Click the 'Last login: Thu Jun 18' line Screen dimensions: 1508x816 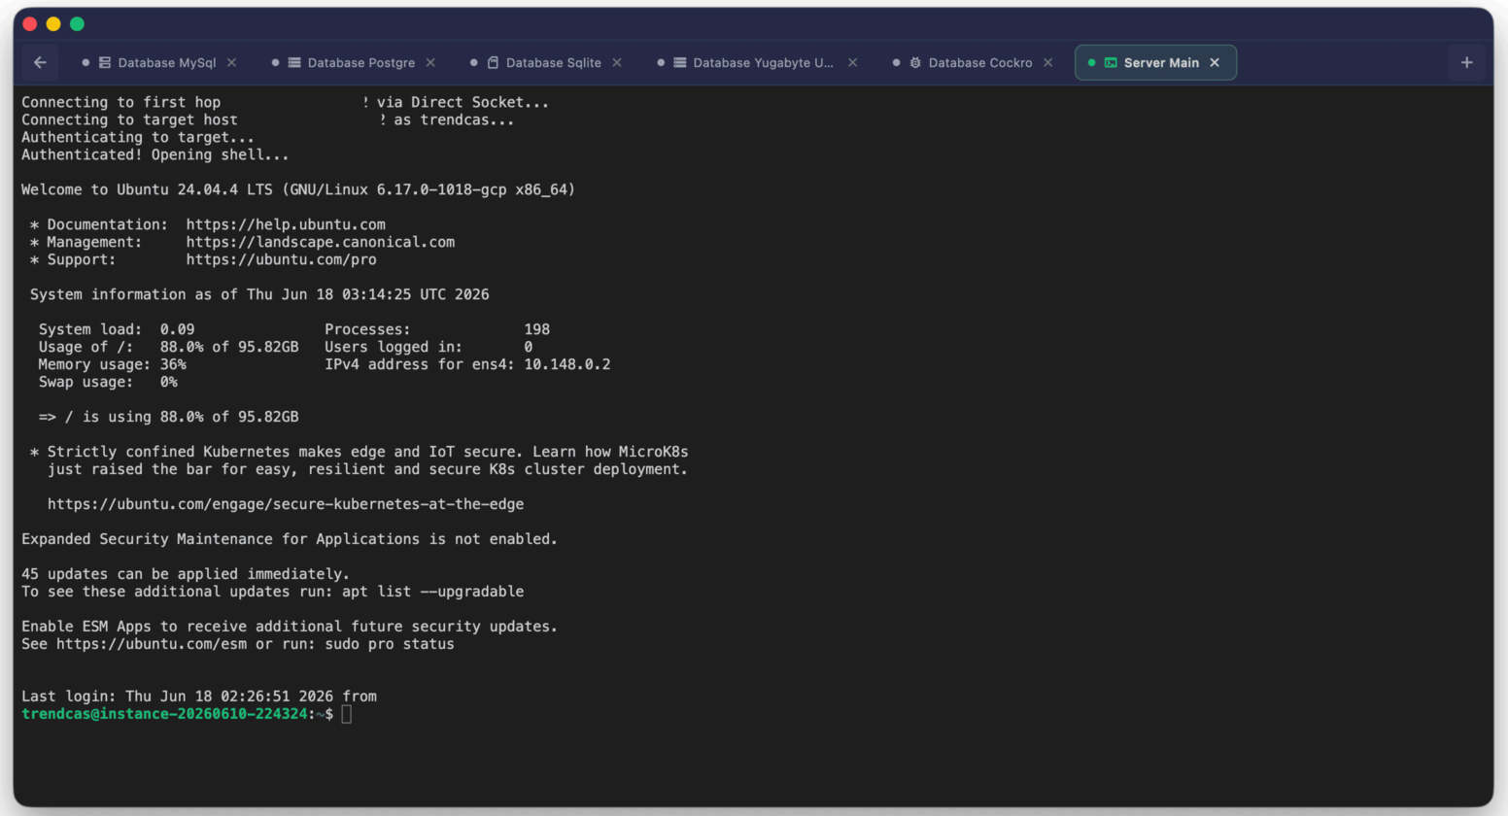pyautogui.click(x=199, y=697)
